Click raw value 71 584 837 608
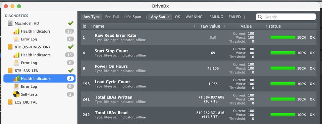Screen dimensions: 322x124 click(211, 97)
